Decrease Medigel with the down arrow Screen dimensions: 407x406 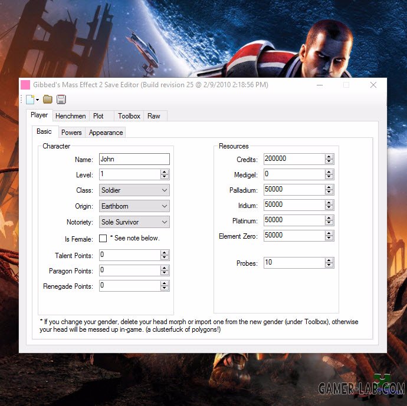pos(329,177)
